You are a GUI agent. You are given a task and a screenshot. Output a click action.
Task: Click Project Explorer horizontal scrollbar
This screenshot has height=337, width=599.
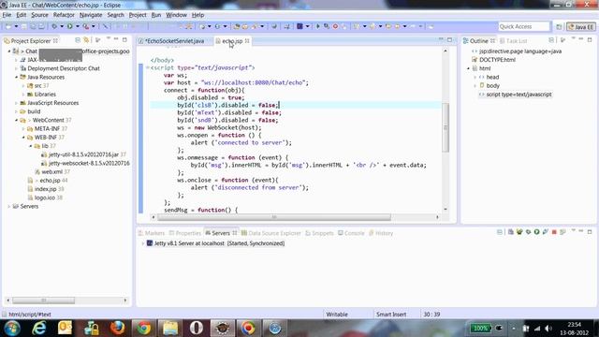coord(44,300)
